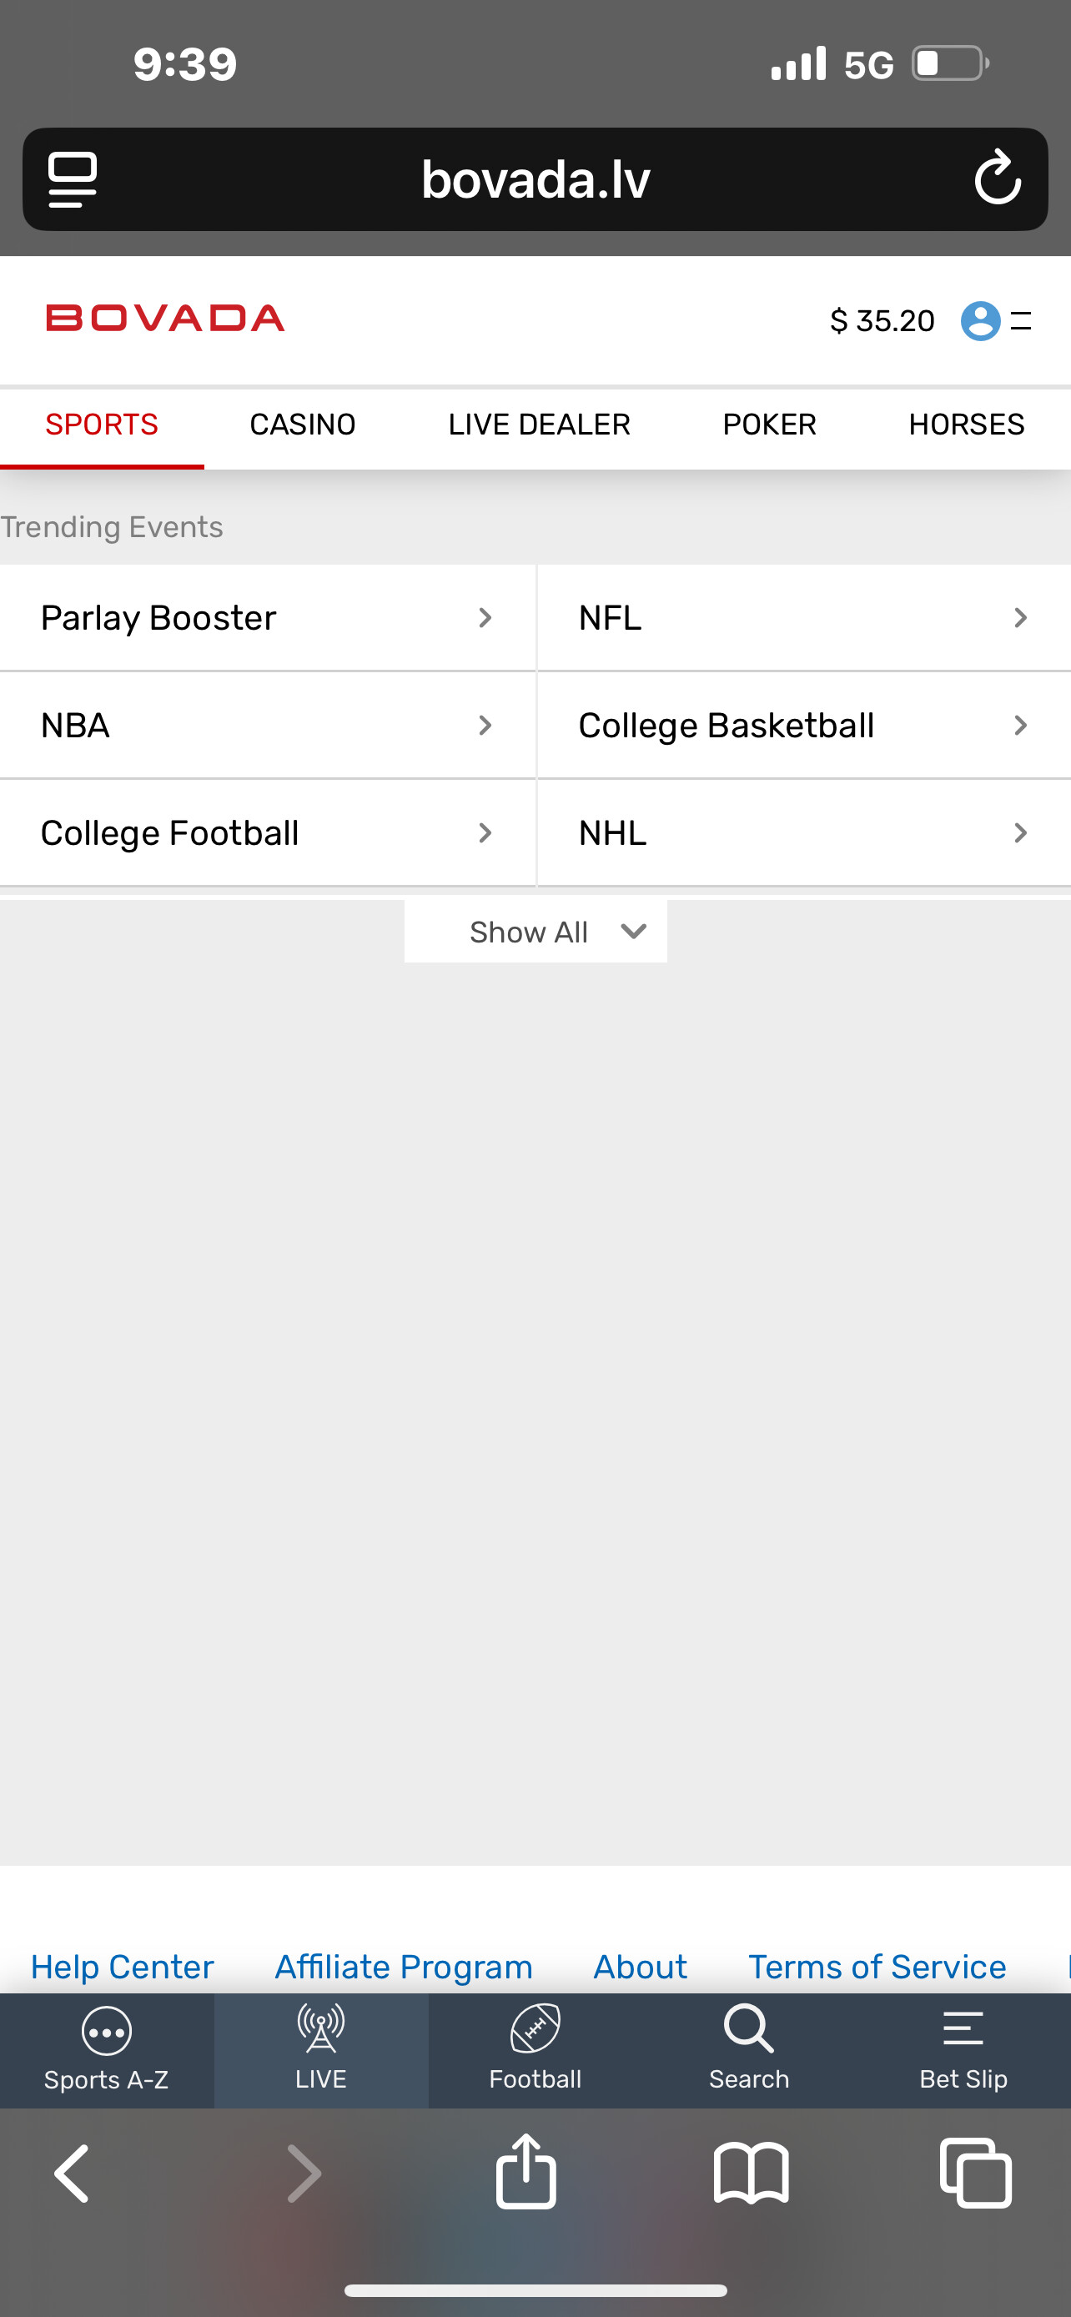Tap the Bovada logo
Image resolution: width=1071 pixels, height=2317 pixels.
[x=165, y=319]
